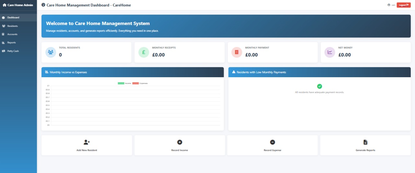Screen dimensions: 415x173
Task: Click the £1 label on the chart axis
Action: 48,86
